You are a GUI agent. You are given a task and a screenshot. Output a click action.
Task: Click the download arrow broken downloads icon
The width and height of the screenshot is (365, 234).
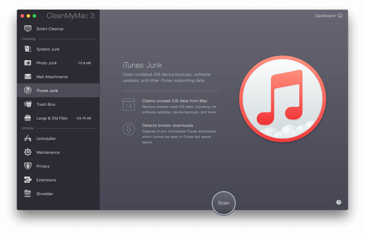point(128,129)
